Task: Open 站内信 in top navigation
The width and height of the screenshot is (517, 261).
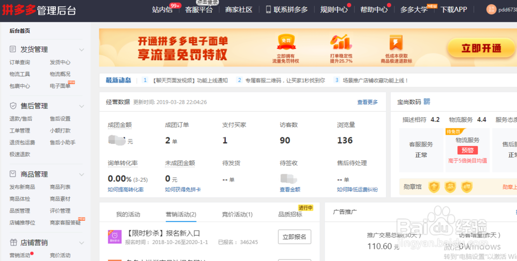Action: 162,10
